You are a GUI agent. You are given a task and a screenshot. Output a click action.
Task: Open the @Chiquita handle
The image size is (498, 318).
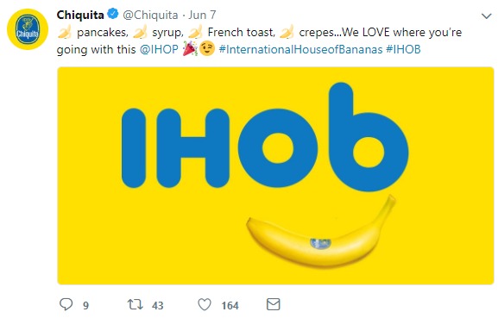(150, 15)
